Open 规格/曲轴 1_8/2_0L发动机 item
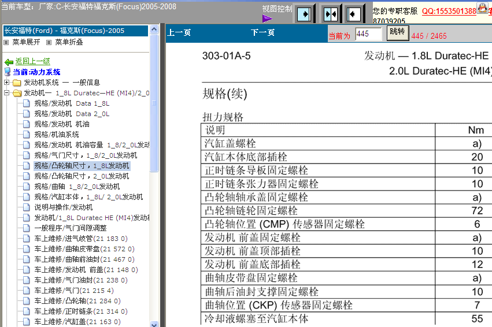Image resolution: width=492 pixels, height=327 pixels. [77, 187]
